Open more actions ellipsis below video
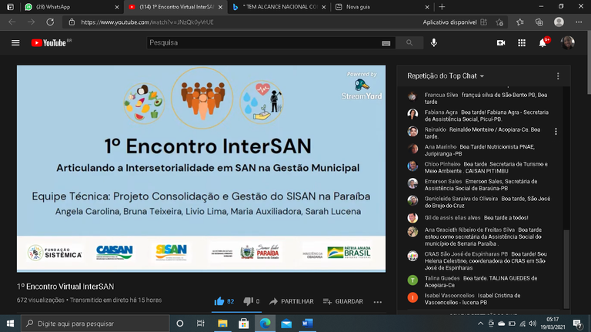 tap(378, 301)
